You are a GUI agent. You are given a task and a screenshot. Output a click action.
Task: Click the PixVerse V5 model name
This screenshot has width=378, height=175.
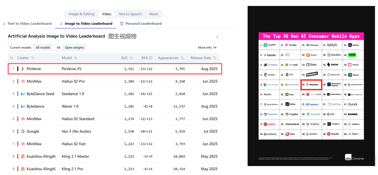click(x=71, y=69)
